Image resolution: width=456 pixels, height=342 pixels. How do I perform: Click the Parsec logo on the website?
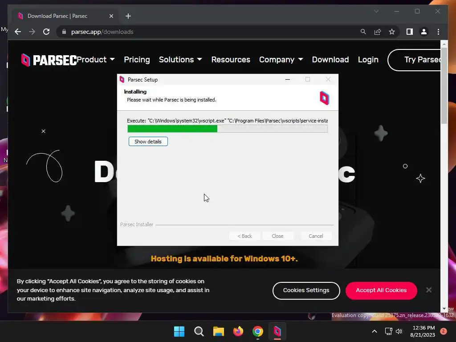point(49,60)
